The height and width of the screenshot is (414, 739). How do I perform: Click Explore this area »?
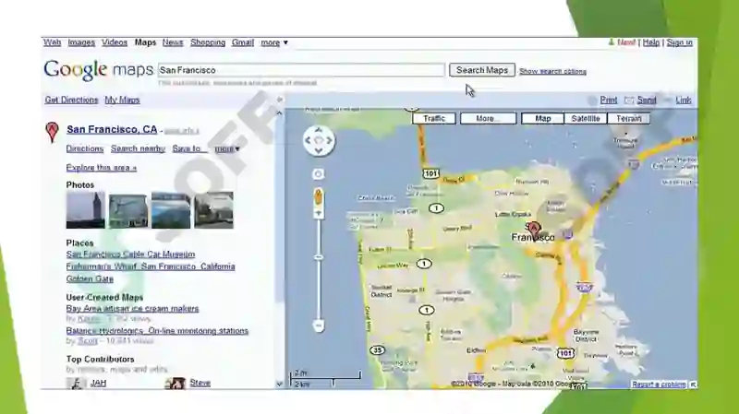point(102,168)
